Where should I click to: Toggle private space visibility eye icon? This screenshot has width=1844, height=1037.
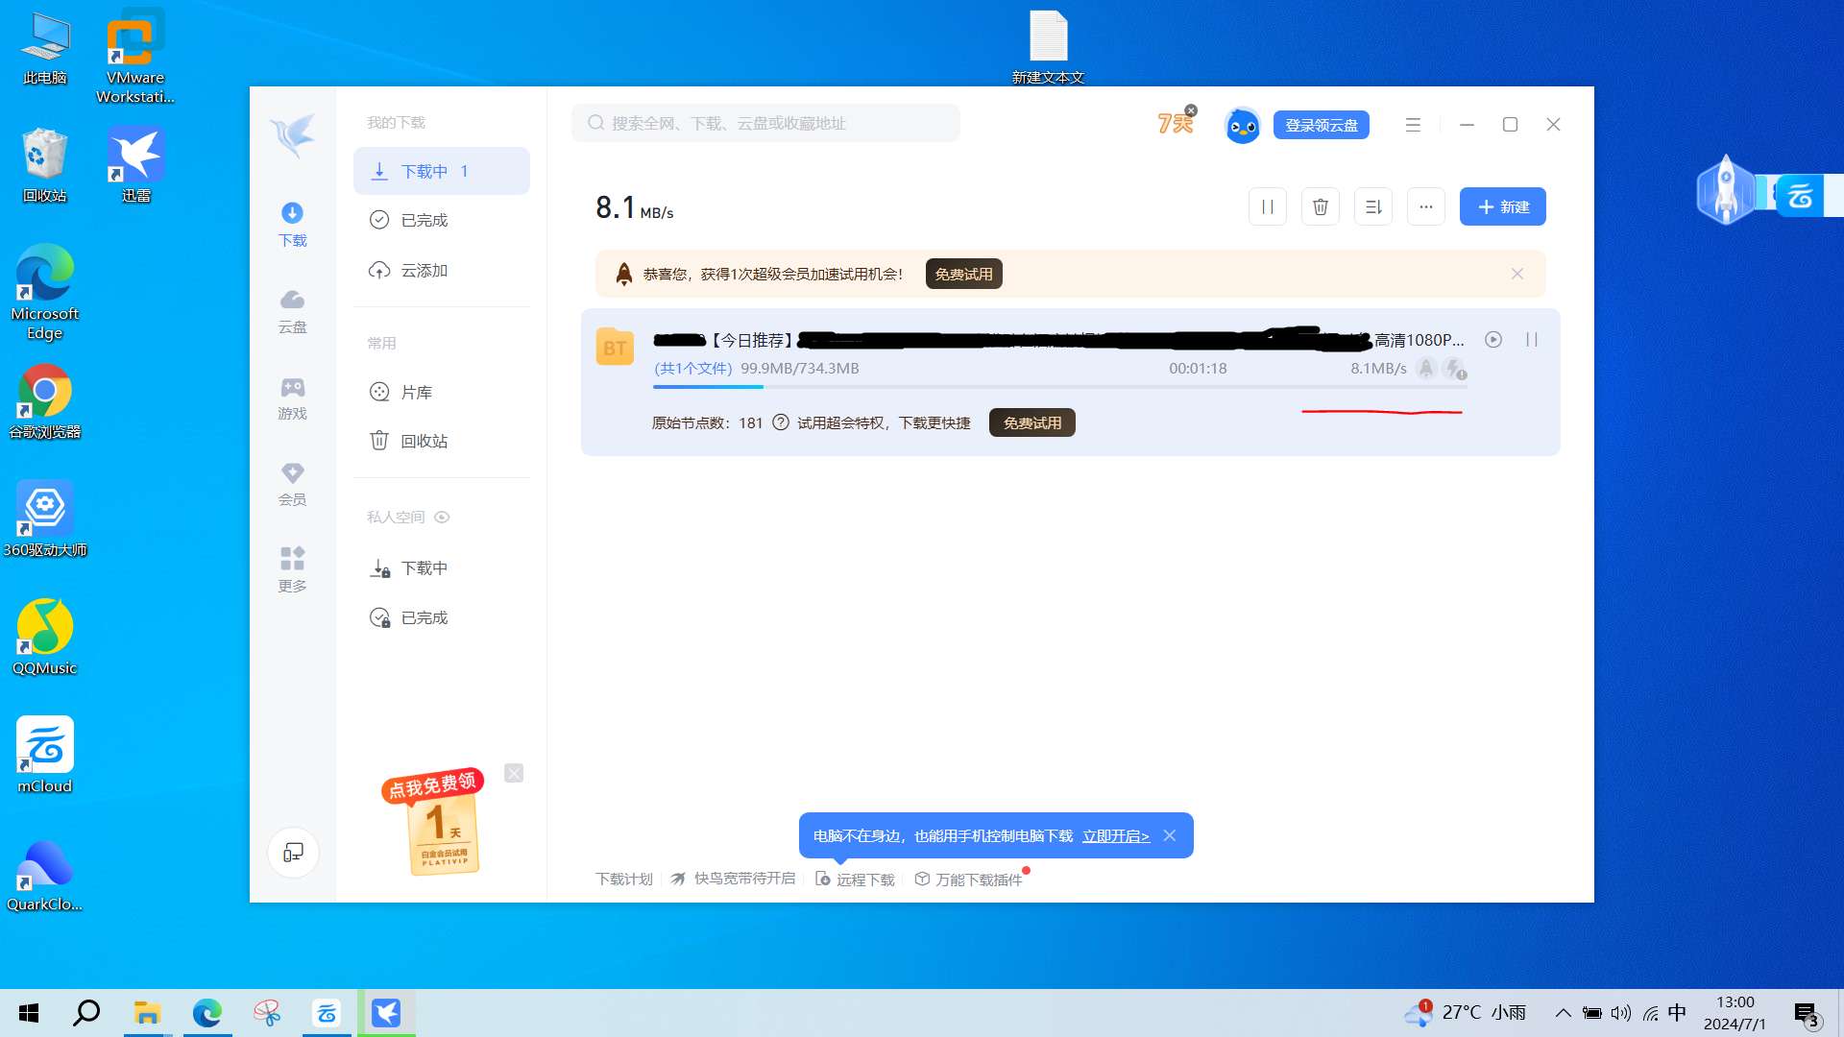point(442,517)
